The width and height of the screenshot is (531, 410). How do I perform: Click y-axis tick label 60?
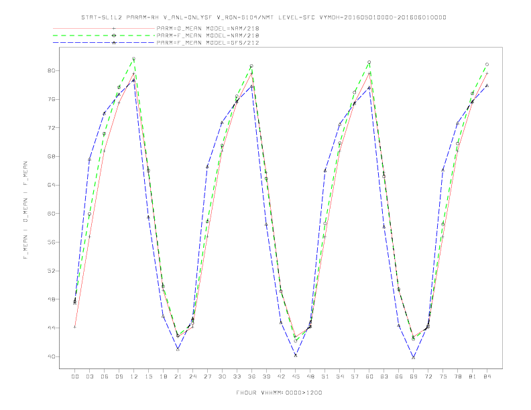[50, 214]
